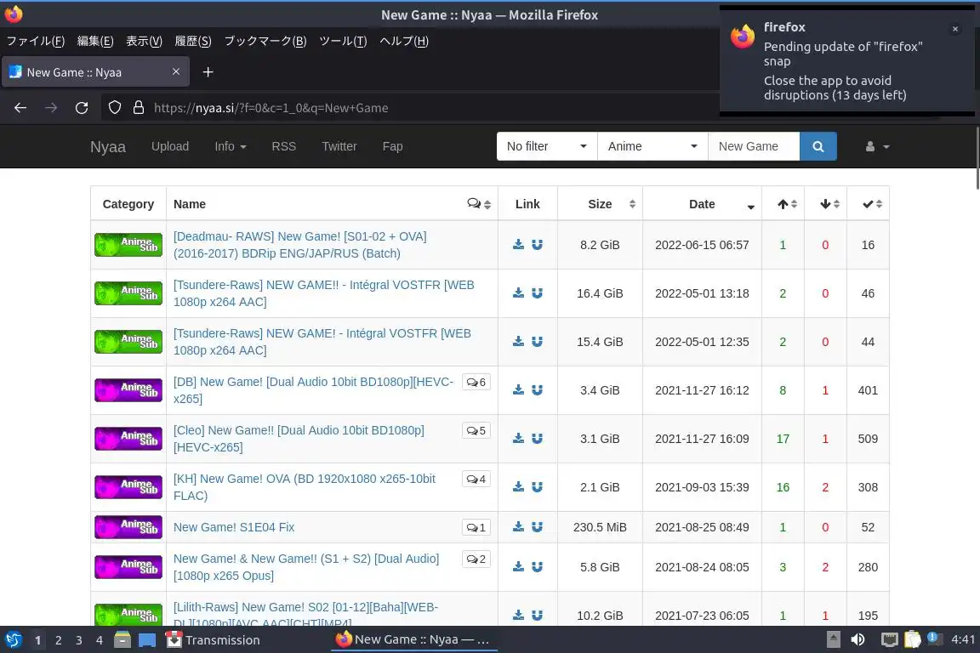980x653 pixels.
Task: Open the [Cleo] New Game!! torrent title link
Action: [x=299, y=439]
